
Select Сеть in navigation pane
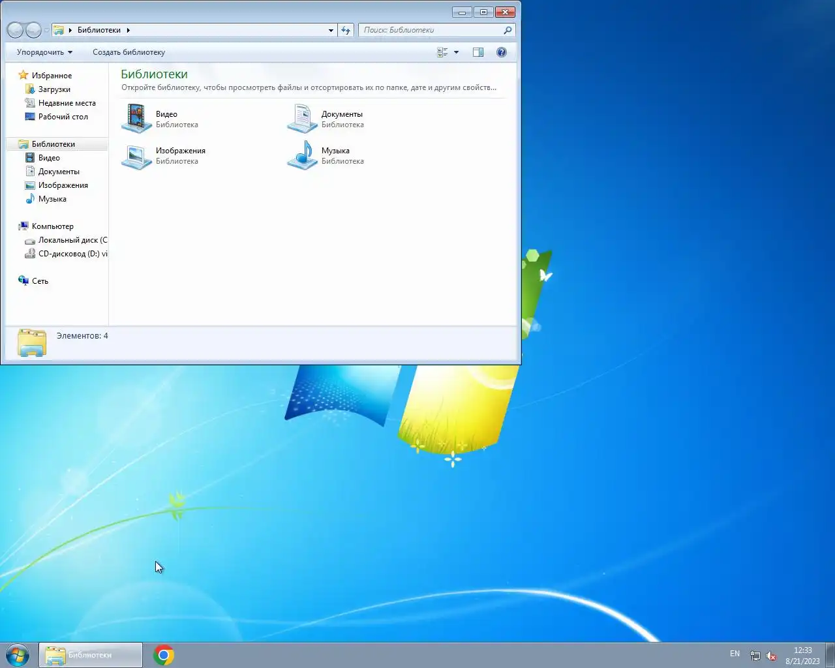(40, 281)
